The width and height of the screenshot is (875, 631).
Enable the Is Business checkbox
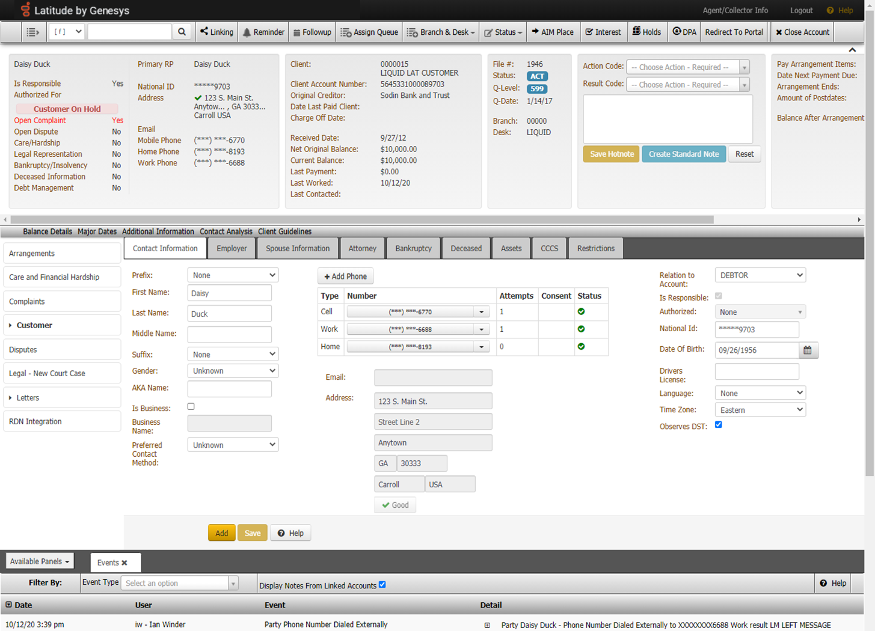pyautogui.click(x=191, y=407)
